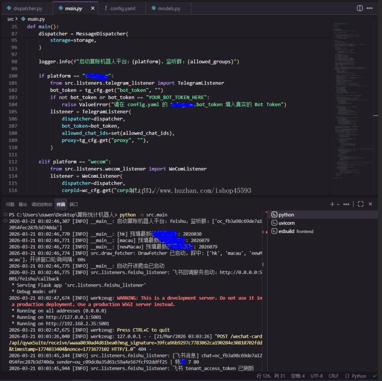Image resolution: width=382 pixels, height=381 pixels.
Task: Click the main.py breadcrumb item
Action: (x=33, y=19)
